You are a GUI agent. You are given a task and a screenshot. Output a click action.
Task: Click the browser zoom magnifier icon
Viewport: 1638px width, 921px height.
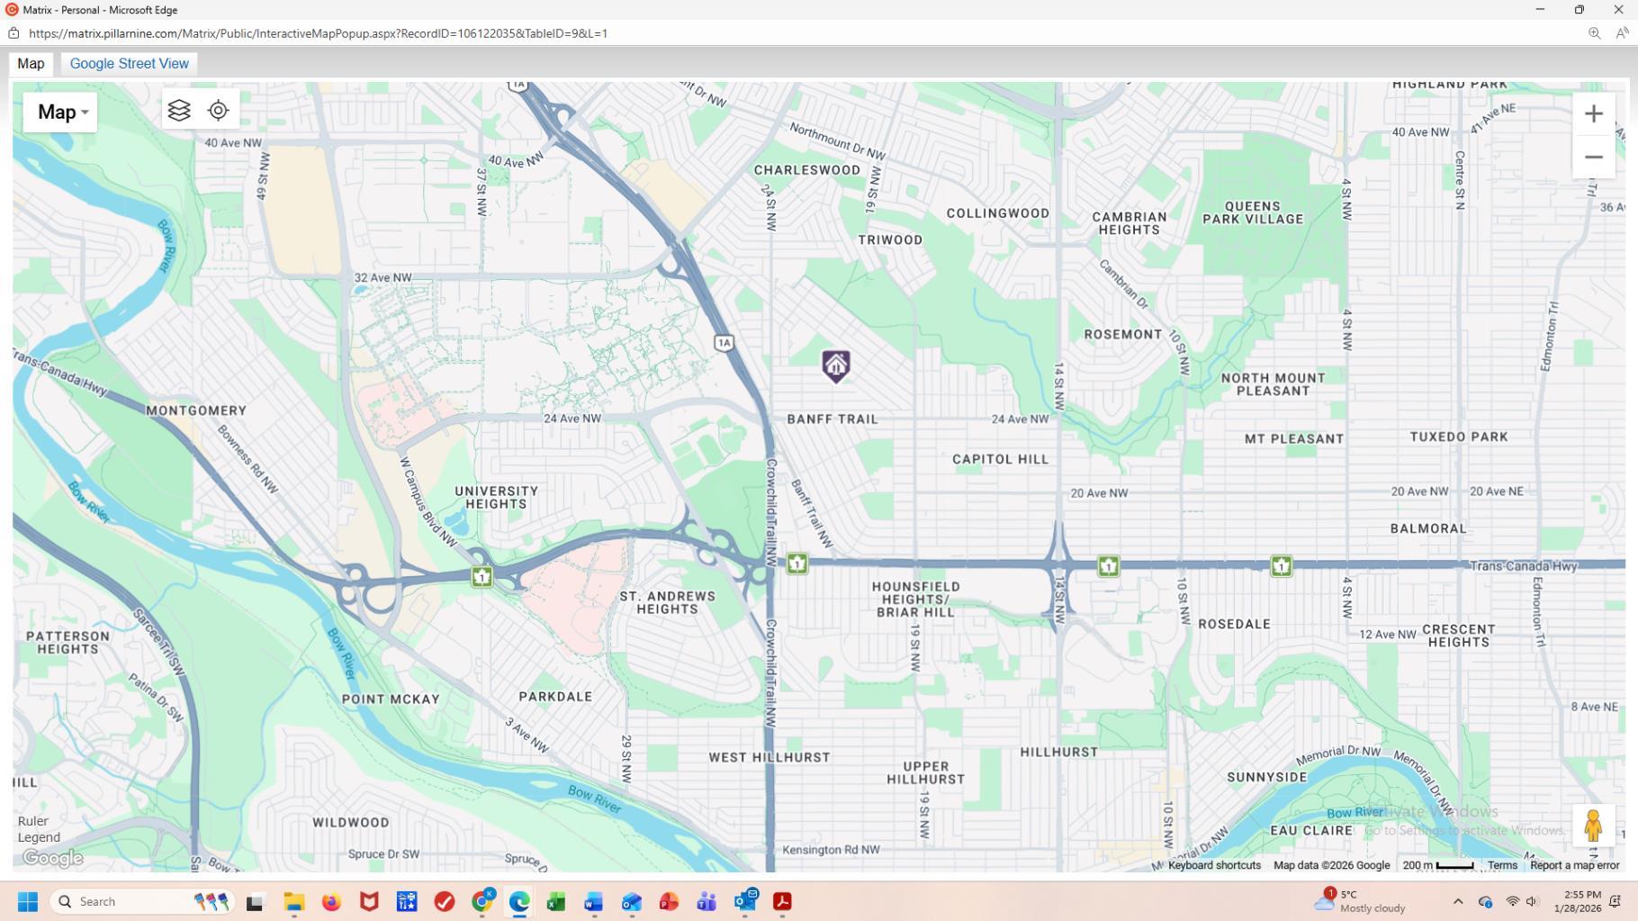[x=1594, y=33]
